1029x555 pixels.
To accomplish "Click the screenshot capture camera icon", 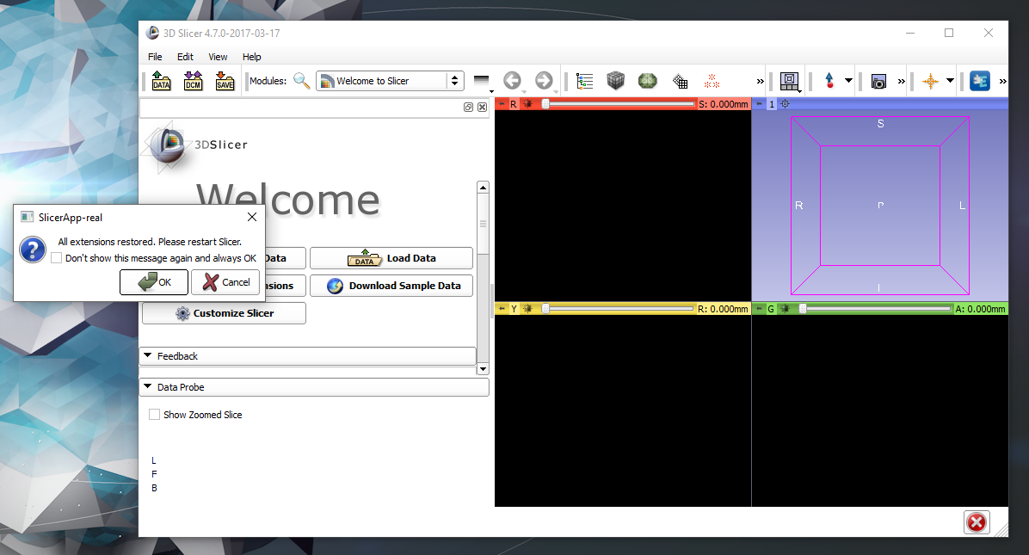I will pyautogui.click(x=878, y=81).
